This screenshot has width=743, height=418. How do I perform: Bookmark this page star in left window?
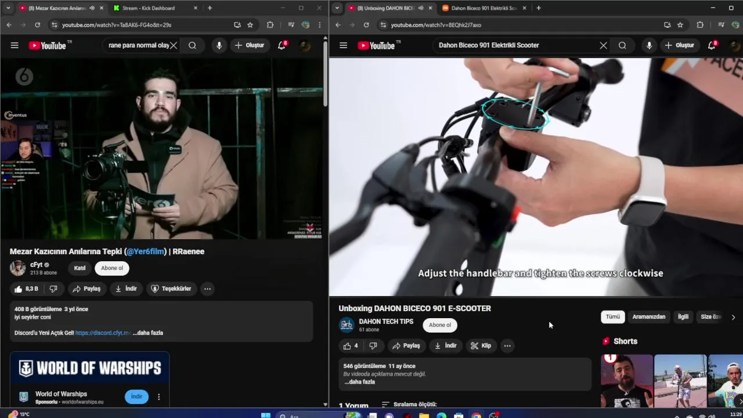tap(250, 25)
